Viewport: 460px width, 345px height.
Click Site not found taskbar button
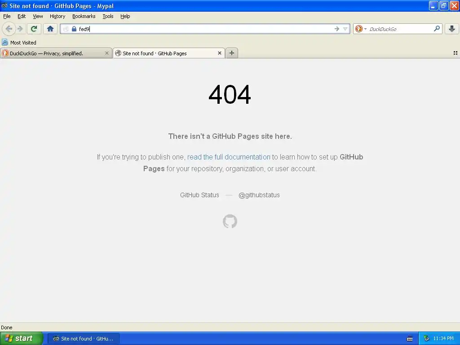[x=83, y=339]
